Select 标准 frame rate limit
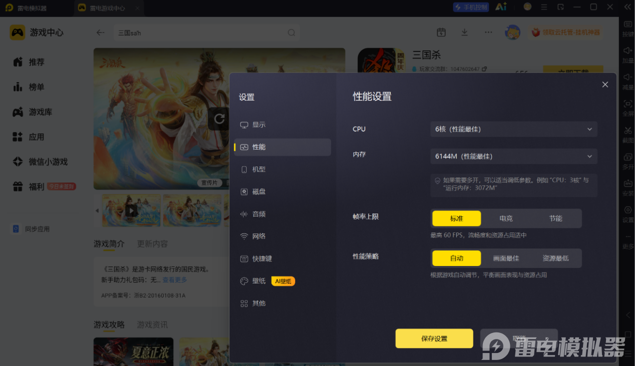635x366 pixels. coord(456,218)
